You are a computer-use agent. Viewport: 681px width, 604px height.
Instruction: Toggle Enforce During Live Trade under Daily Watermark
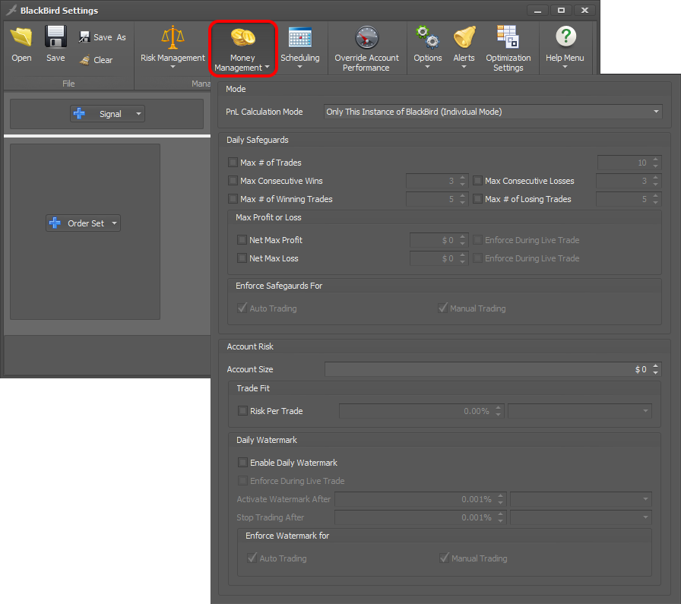click(x=242, y=481)
